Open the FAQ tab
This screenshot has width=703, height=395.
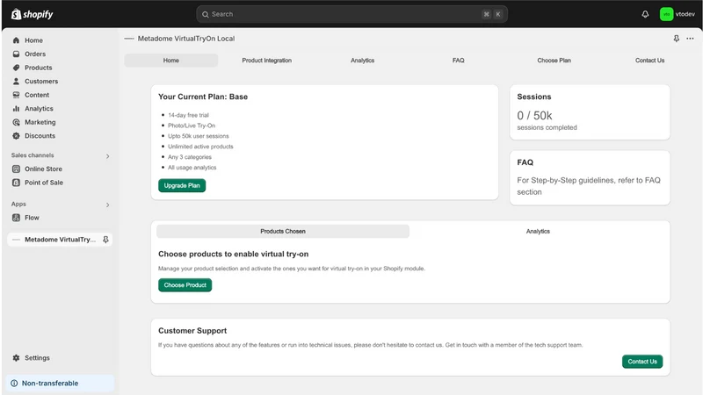click(x=458, y=61)
